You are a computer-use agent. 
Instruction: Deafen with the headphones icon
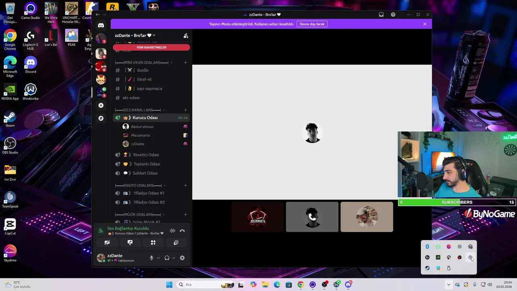coord(167,258)
